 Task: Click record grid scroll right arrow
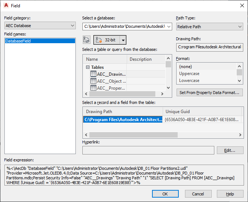coord(240,135)
